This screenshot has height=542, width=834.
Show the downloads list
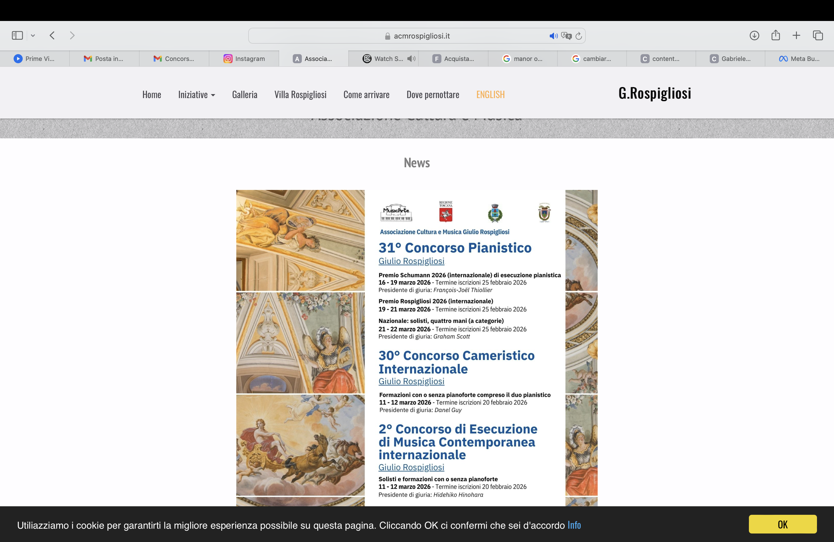754,35
